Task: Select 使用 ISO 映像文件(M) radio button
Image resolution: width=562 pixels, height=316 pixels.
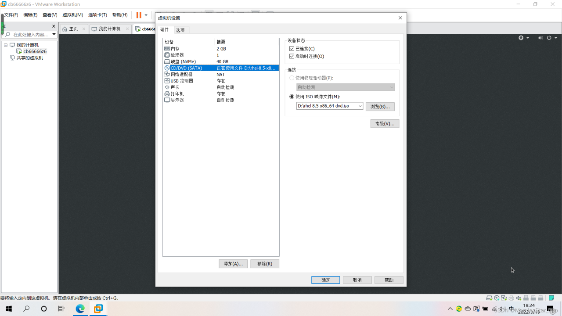Action: coord(292,97)
